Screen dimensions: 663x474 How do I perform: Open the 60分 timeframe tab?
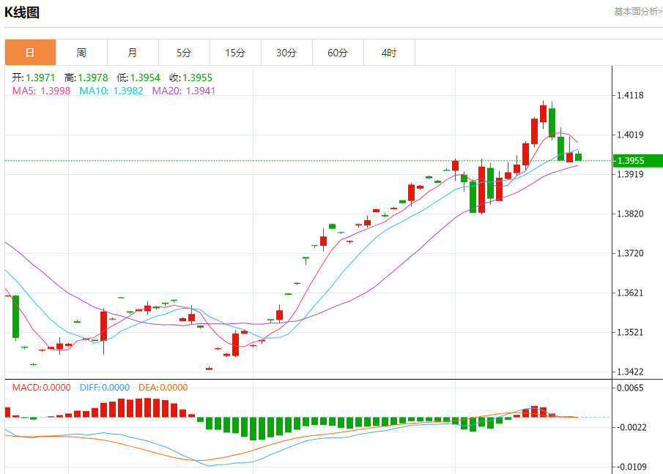[x=338, y=53]
